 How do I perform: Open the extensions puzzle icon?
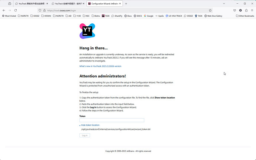click(246, 10)
